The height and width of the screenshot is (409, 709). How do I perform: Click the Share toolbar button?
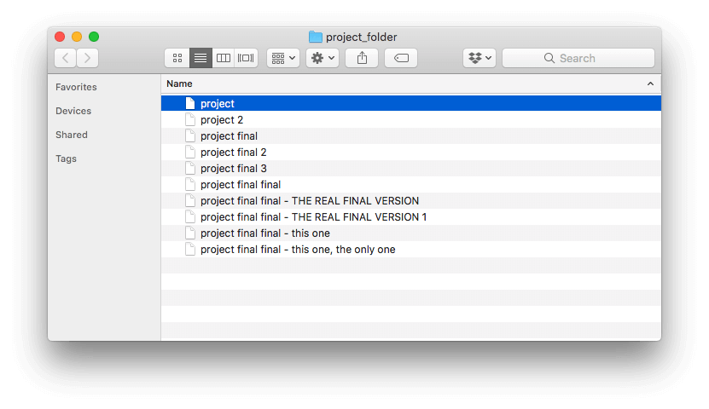click(x=362, y=58)
